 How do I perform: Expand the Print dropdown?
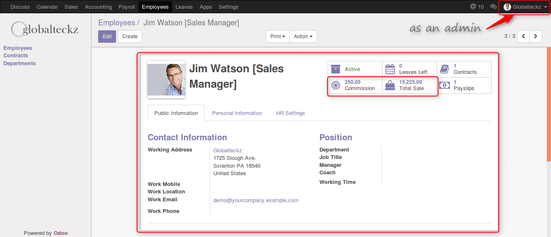click(x=277, y=37)
